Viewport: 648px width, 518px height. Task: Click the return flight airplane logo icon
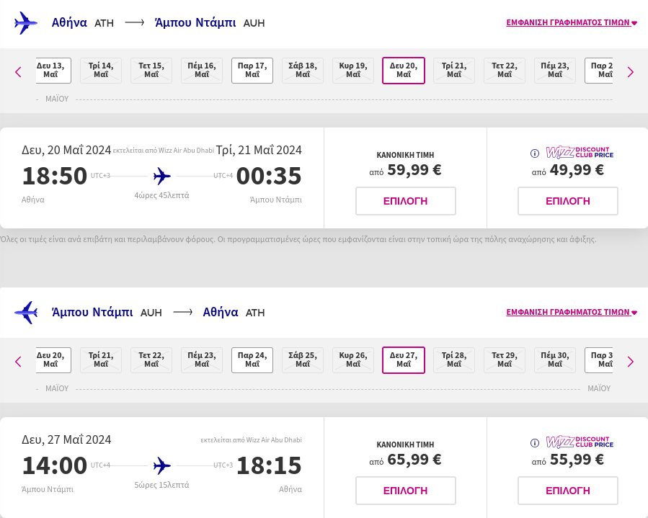pyautogui.click(x=26, y=312)
